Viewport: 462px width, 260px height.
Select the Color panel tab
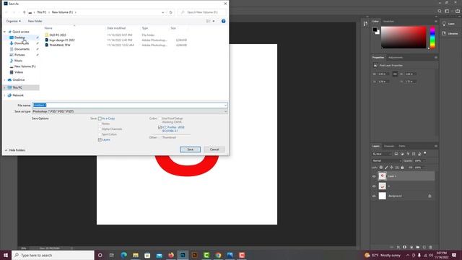(x=375, y=21)
